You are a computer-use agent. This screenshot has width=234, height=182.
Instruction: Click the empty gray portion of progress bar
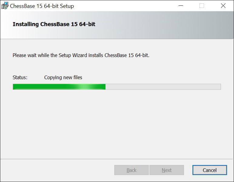tap(163, 87)
